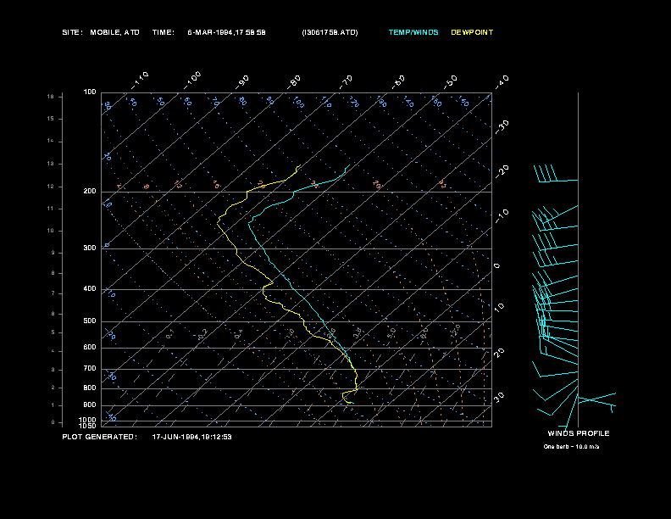Click the 3 km mark on height axis
671x519 pixels.
point(53,370)
